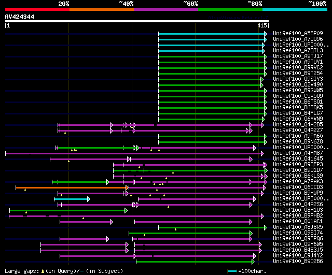
Task: Select the UniRef100_B9PHB2 label
Action: [x=298, y=216]
